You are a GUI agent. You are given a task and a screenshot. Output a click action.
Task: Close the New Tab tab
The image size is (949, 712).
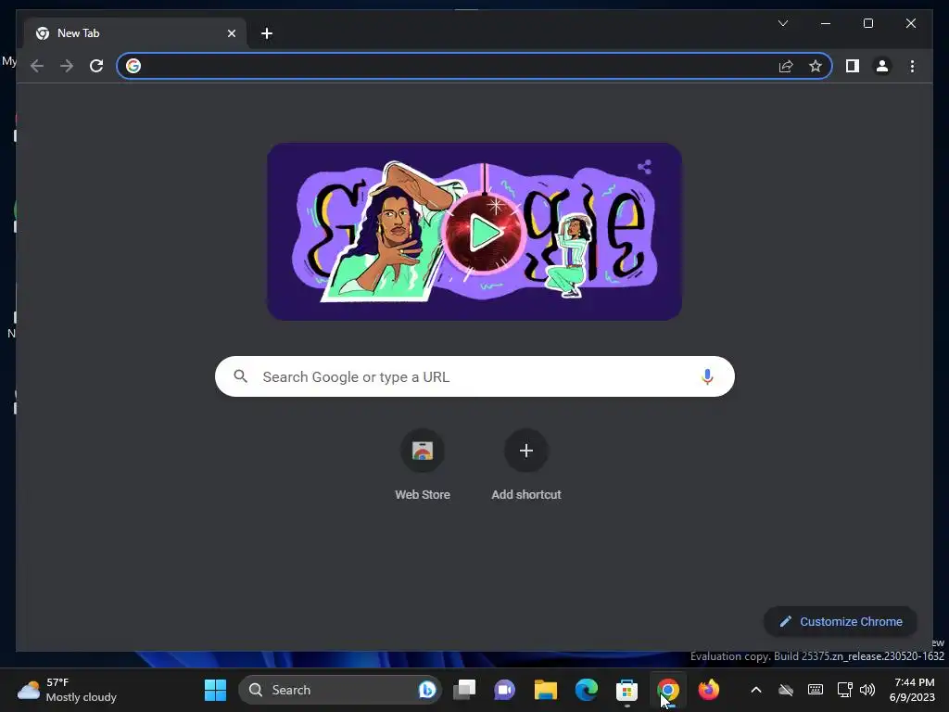click(231, 33)
